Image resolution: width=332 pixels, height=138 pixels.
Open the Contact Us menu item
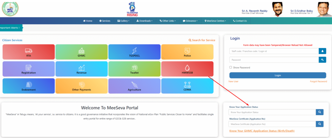point(240,21)
